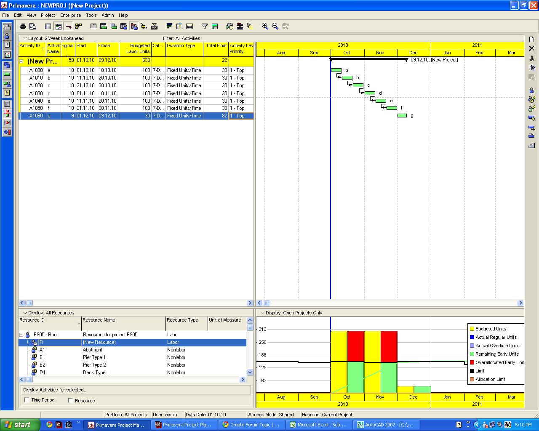Screen dimensions: 539x431
Task: Toggle the Activity Usage Profile bottom layout
Action: pyautogui.click(x=114, y=26)
